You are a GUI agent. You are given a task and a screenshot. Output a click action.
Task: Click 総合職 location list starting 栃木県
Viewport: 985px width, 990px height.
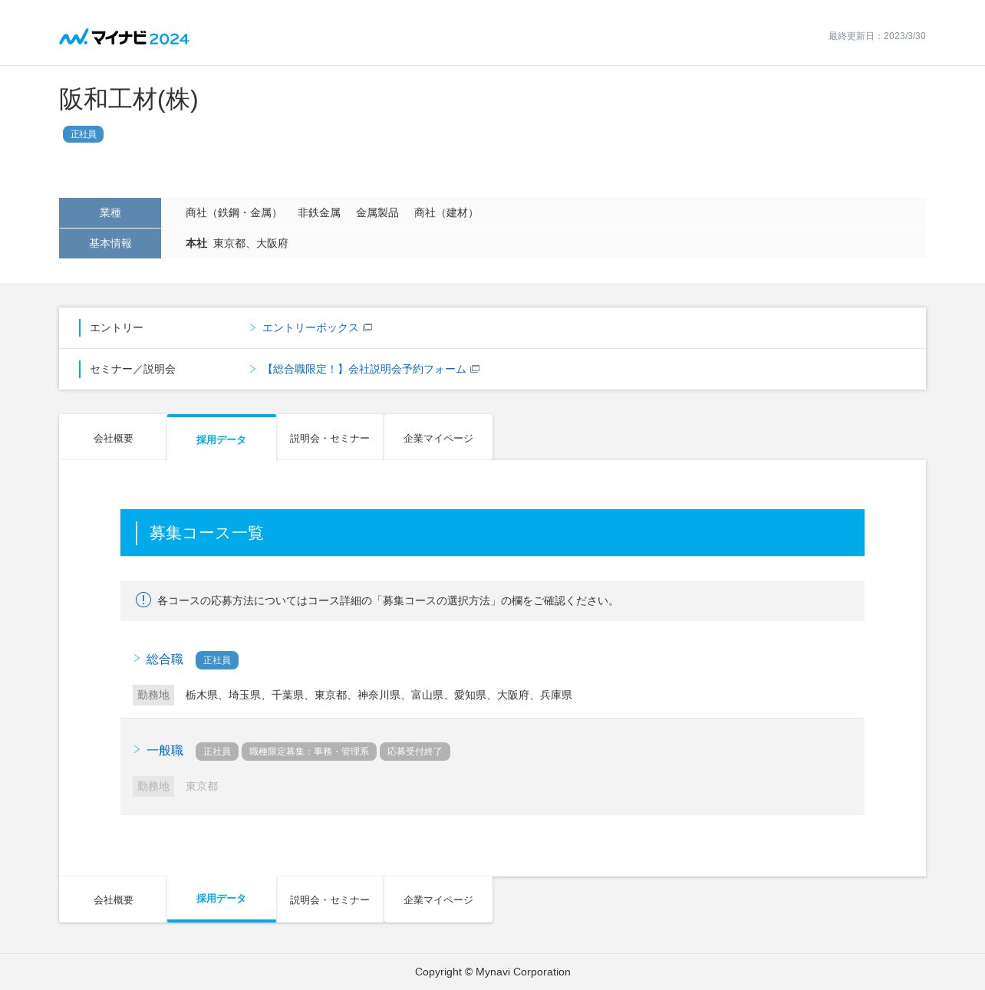pyautogui.click(x=379, y=696)
